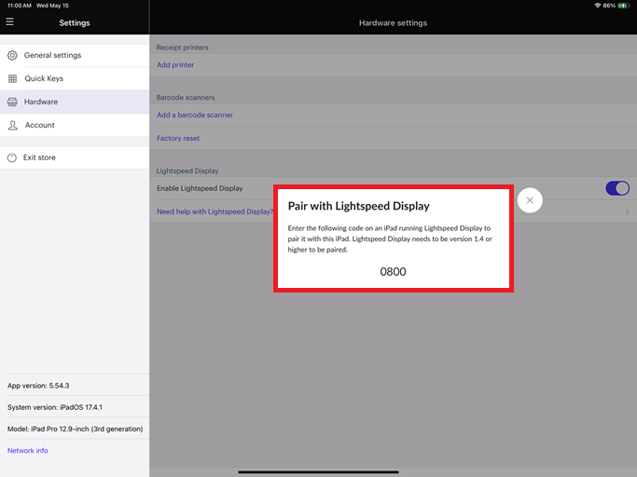Tap the Wi-Fi status icon
The height and width of the screenshot is (477, 637).
(x=598, y=6)
